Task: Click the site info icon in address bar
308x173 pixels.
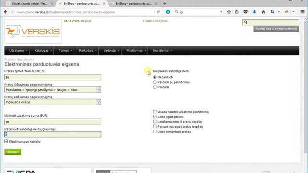Action: [x=13, y=12]
